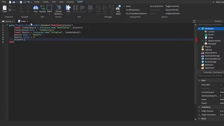Close the Testing tab
This screenshot has width=224, height=126.
pyautogui.click(x=13, y=21)
